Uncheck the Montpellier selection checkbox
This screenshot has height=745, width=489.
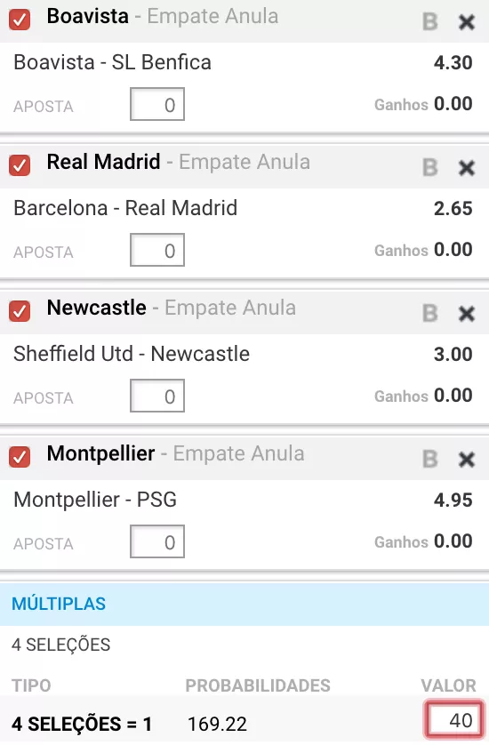[20, 457]
